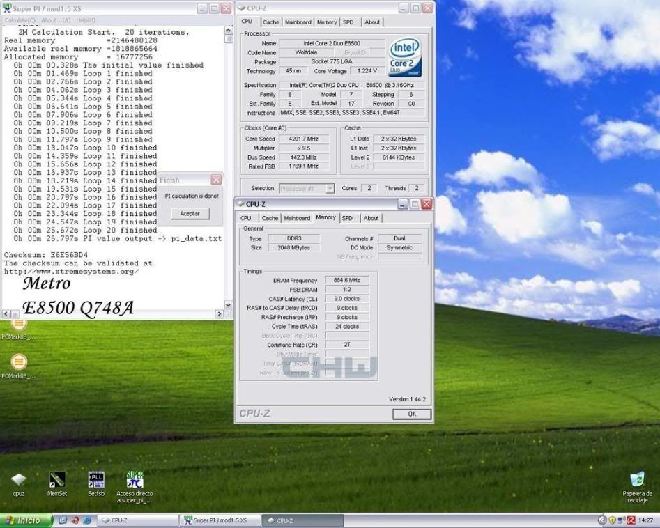
Task: Click the Code Name value 'Wolfdale'
Action: pos(306,52)
